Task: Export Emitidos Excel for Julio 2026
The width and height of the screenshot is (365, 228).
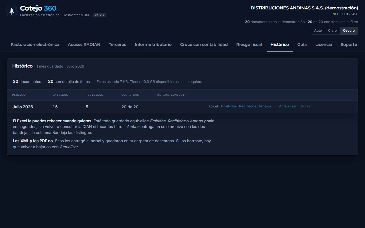Action: tap(229, 106)
